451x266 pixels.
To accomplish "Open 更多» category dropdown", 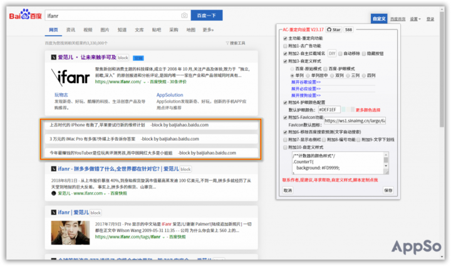I will [208, 30].
